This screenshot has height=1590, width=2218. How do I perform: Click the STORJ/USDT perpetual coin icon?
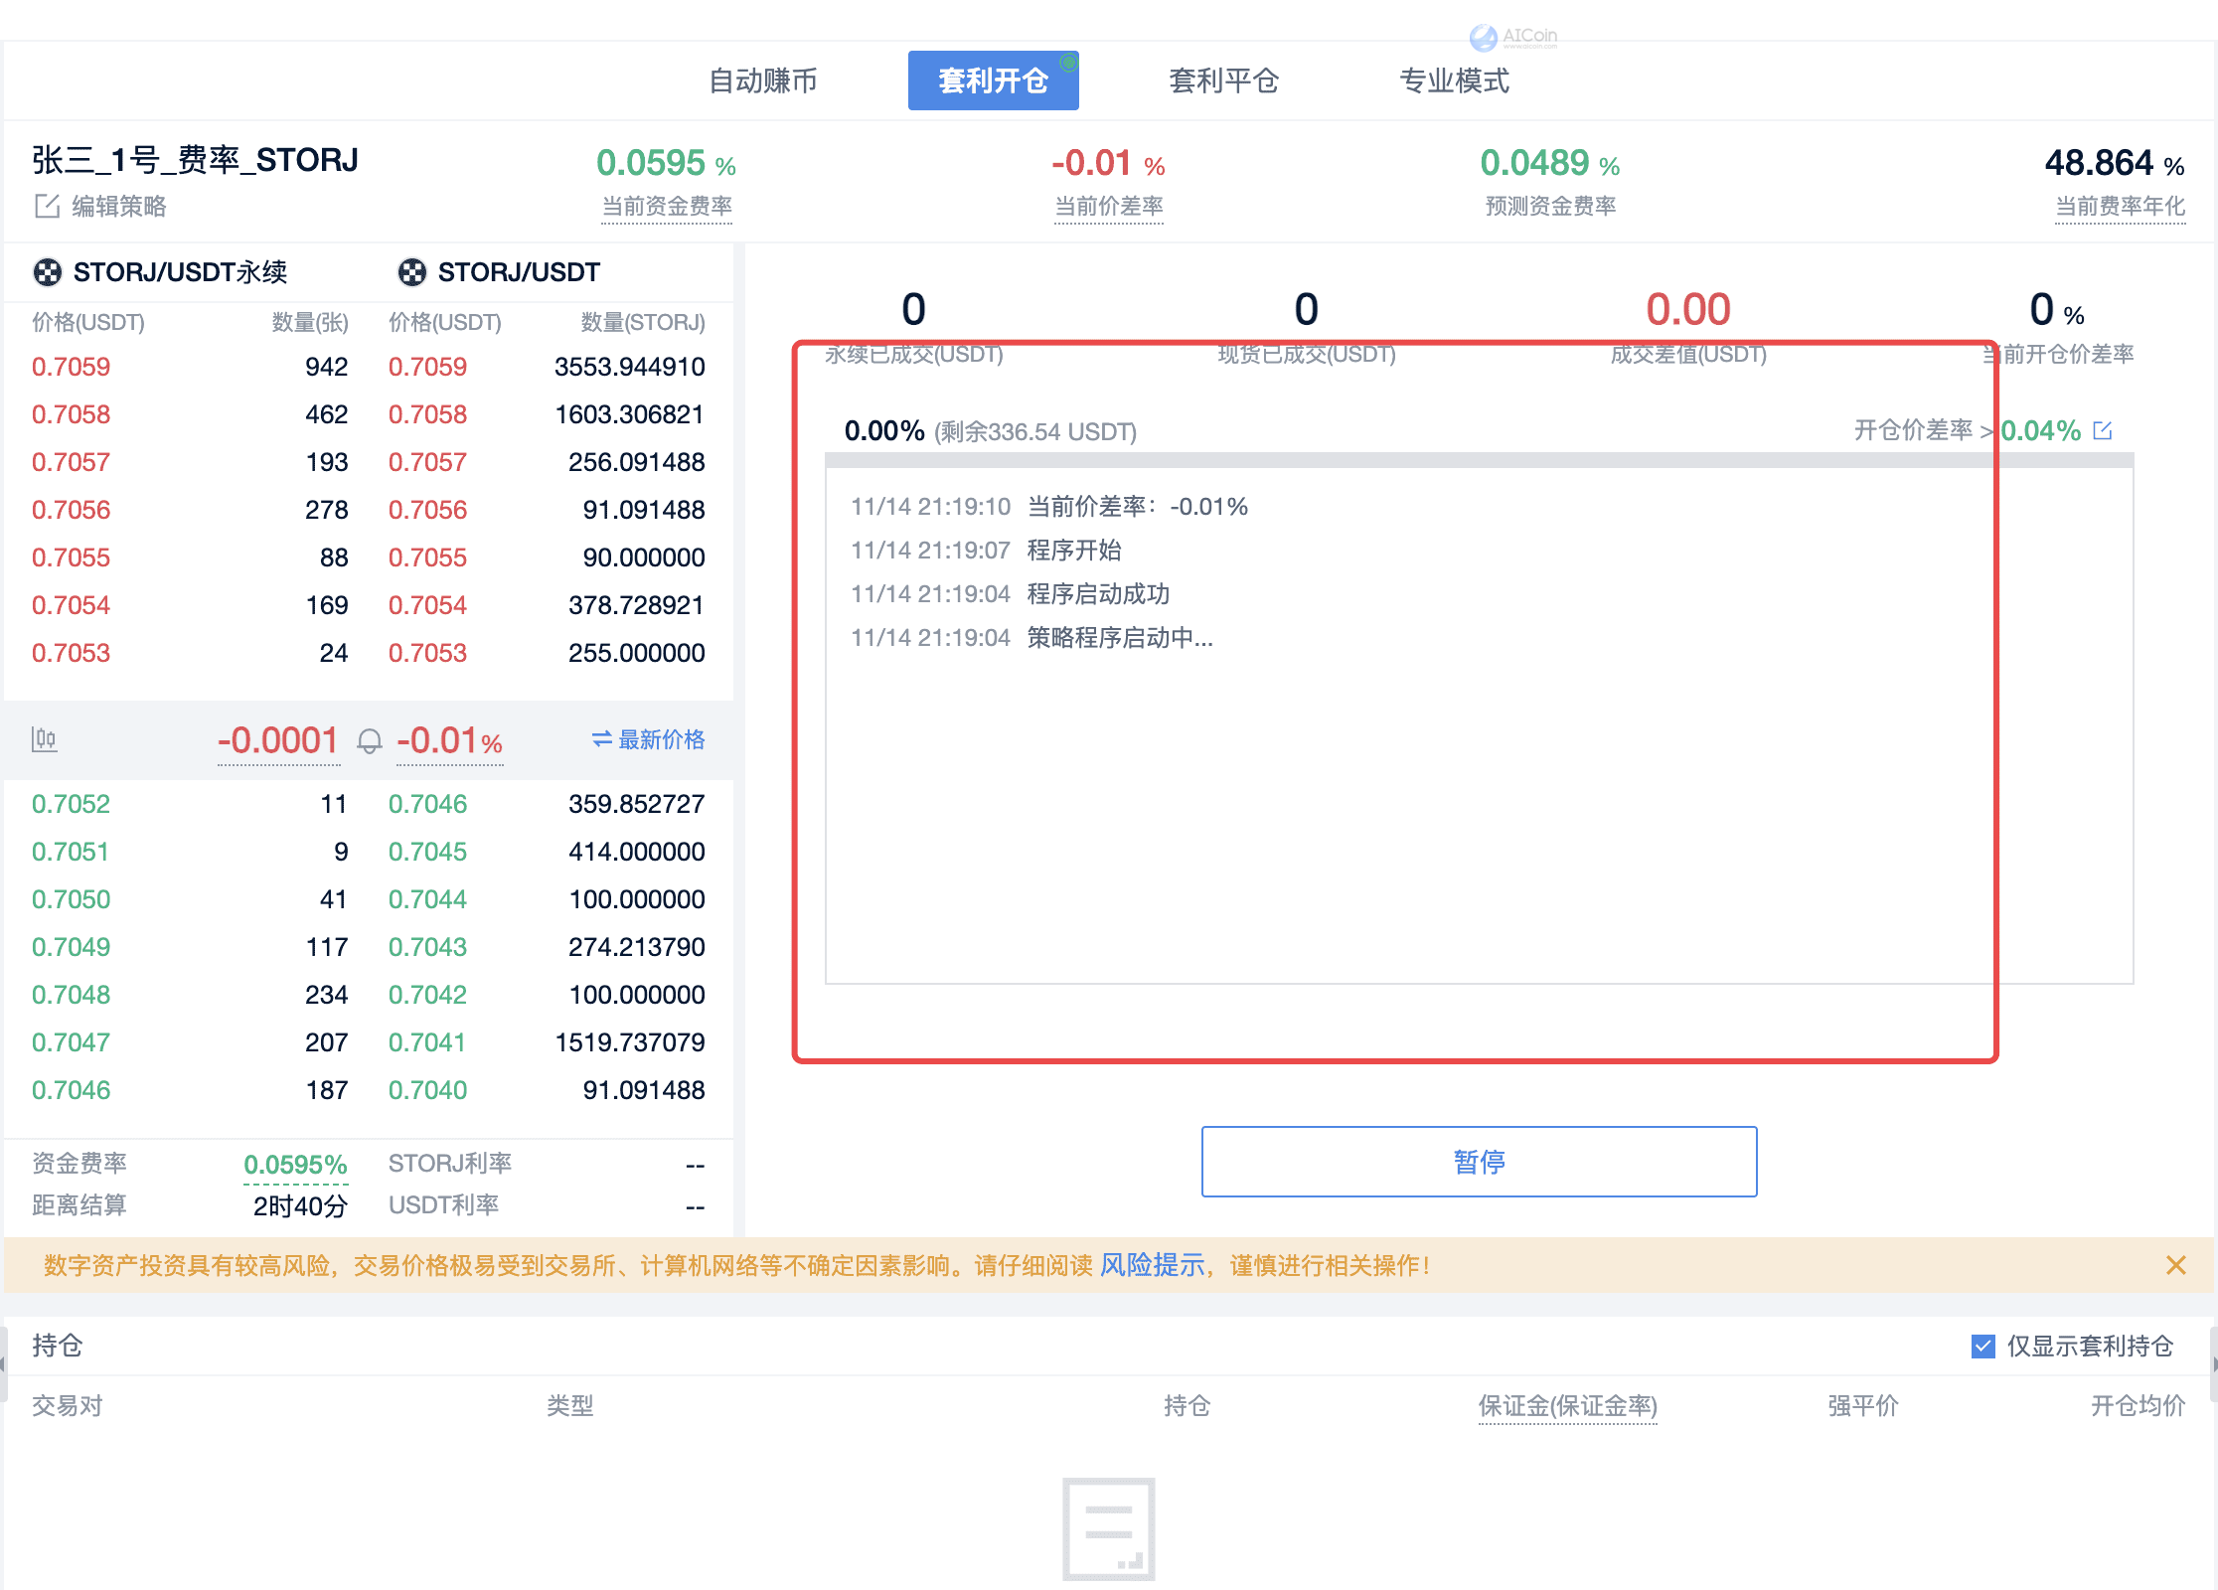[x=47, y=272]
